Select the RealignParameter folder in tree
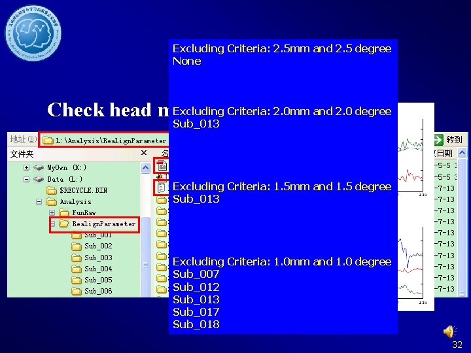This screenshot has width=471, height=353. tap(103, 224)
